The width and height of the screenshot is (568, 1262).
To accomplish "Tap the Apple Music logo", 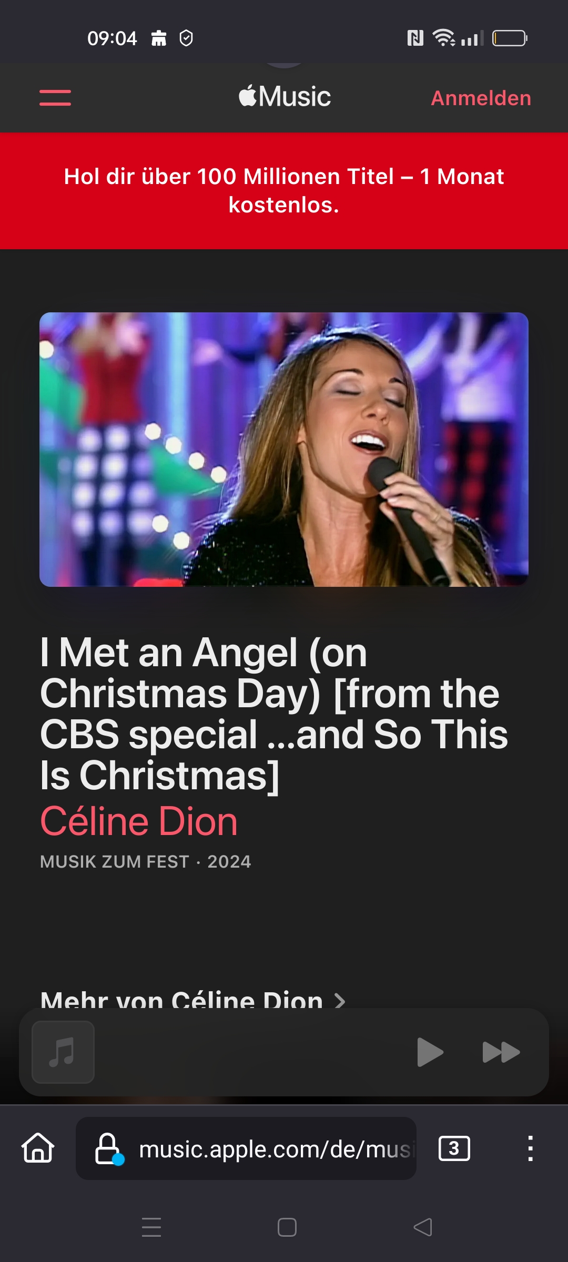I will (x=285, y=97).
